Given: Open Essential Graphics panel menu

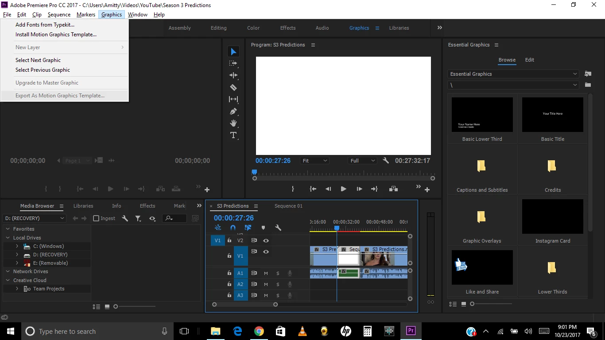Looking at the screenshot, I should [x=496, y=45].
